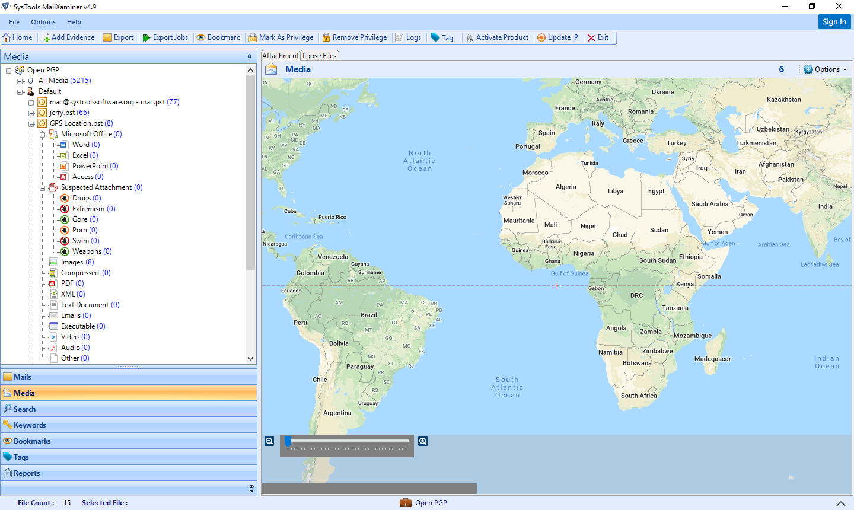
Task: Open the map Options dropdown
Action: [x=825, y=69]
